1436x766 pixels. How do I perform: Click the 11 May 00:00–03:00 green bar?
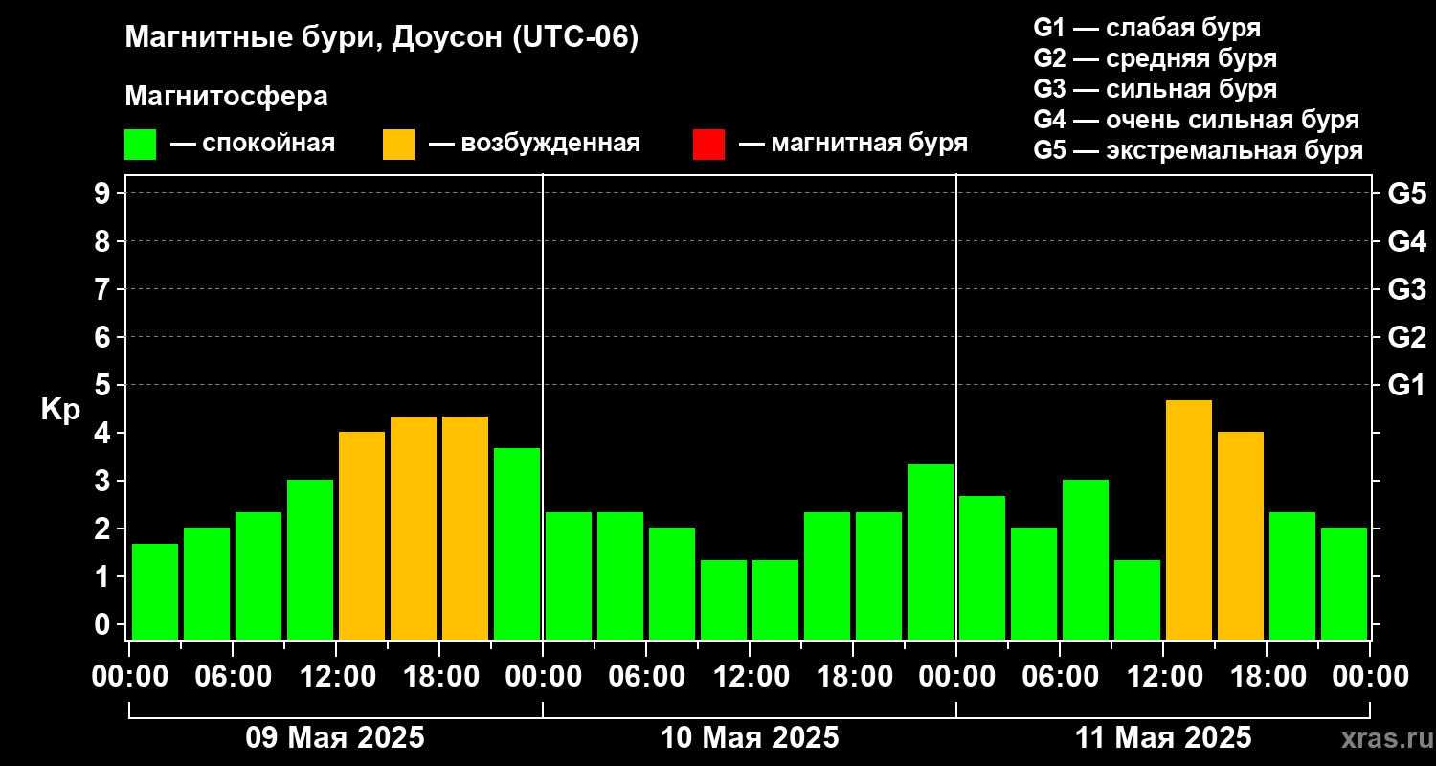(982, 568)
